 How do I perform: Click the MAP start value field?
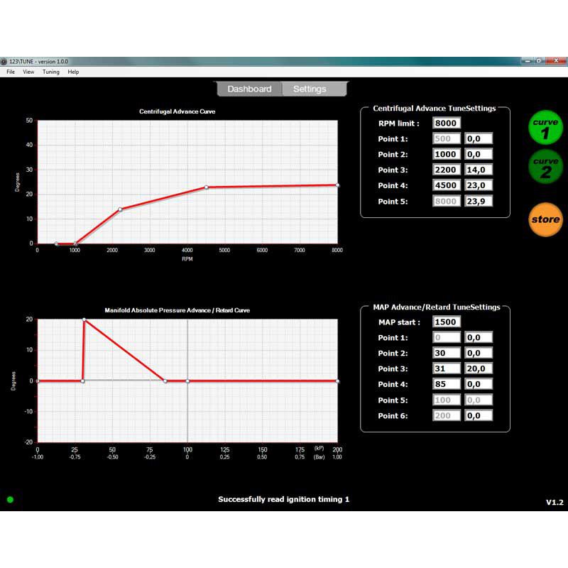pyautogui.click(x=447, y=322)
